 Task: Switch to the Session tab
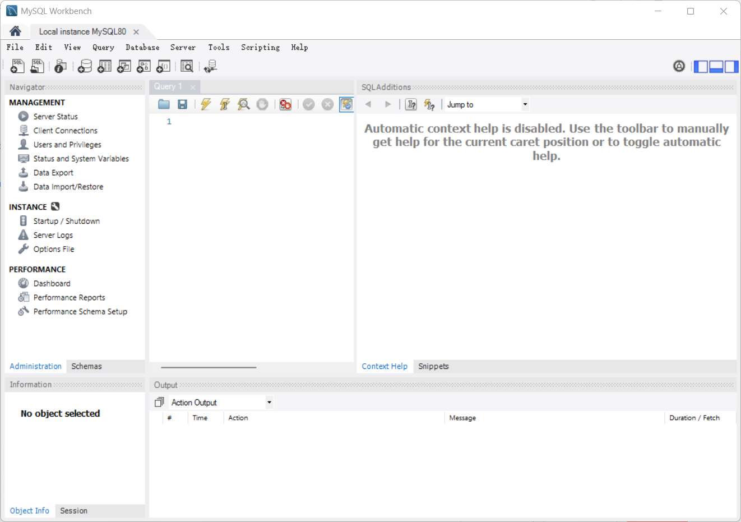coord(73,511)
